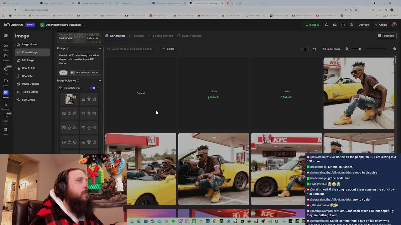401x225 pixels.
Task: Switch to the Editing History tab
Action: coord(161,36)
